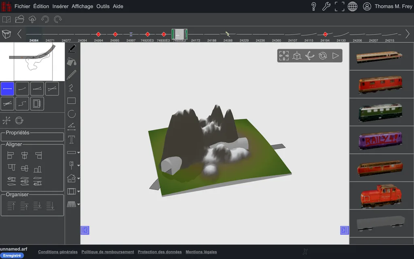Undo the last action
This screenshot has height=259, width=414.
[x=45, y=19]
